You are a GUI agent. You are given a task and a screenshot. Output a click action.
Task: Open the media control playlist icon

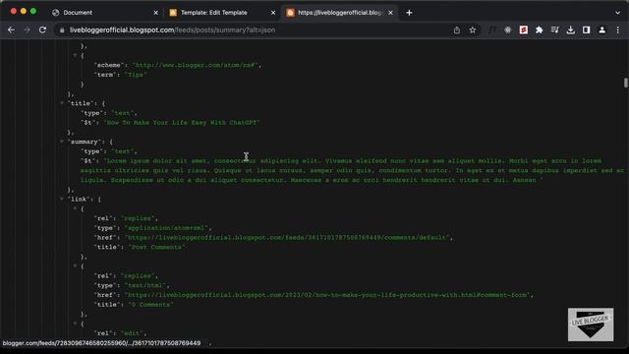[554, 30]
